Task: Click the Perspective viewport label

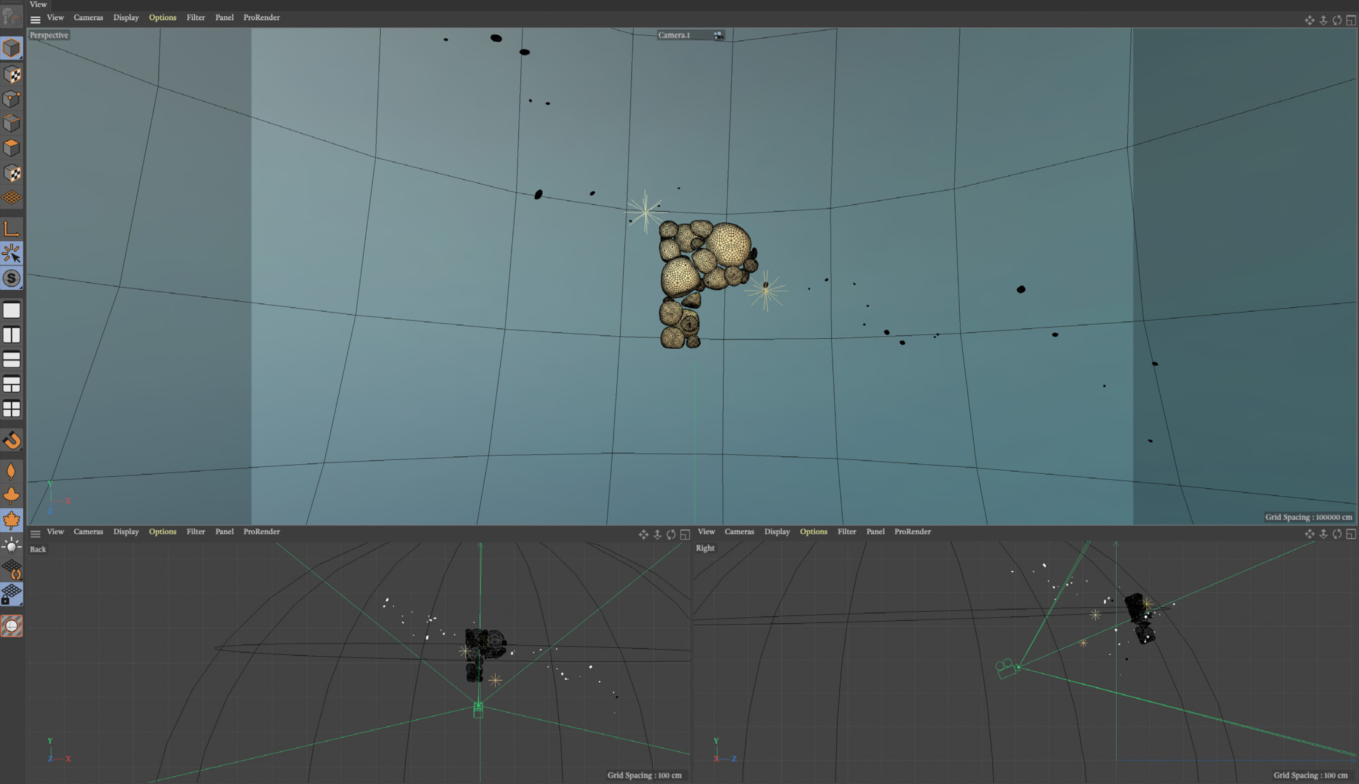Action: pyautogui.click(x=49, y=35)
